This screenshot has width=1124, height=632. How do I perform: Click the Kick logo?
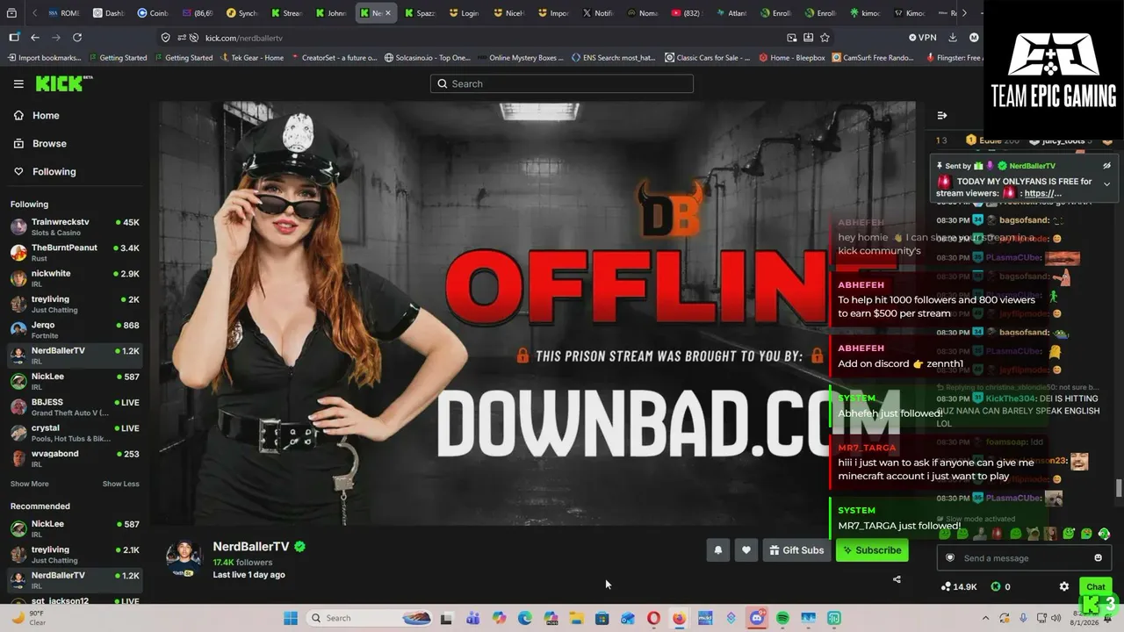61,83
